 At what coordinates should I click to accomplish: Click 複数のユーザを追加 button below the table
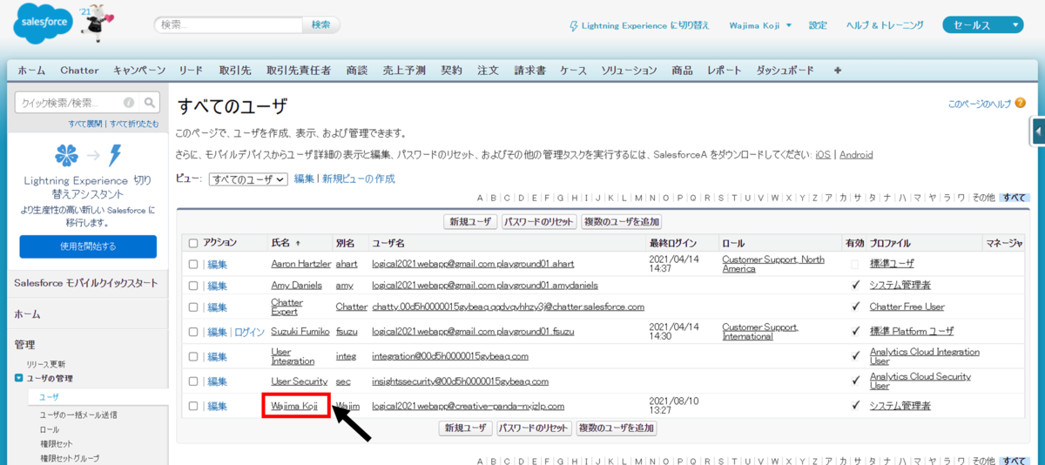click(617, 428)
